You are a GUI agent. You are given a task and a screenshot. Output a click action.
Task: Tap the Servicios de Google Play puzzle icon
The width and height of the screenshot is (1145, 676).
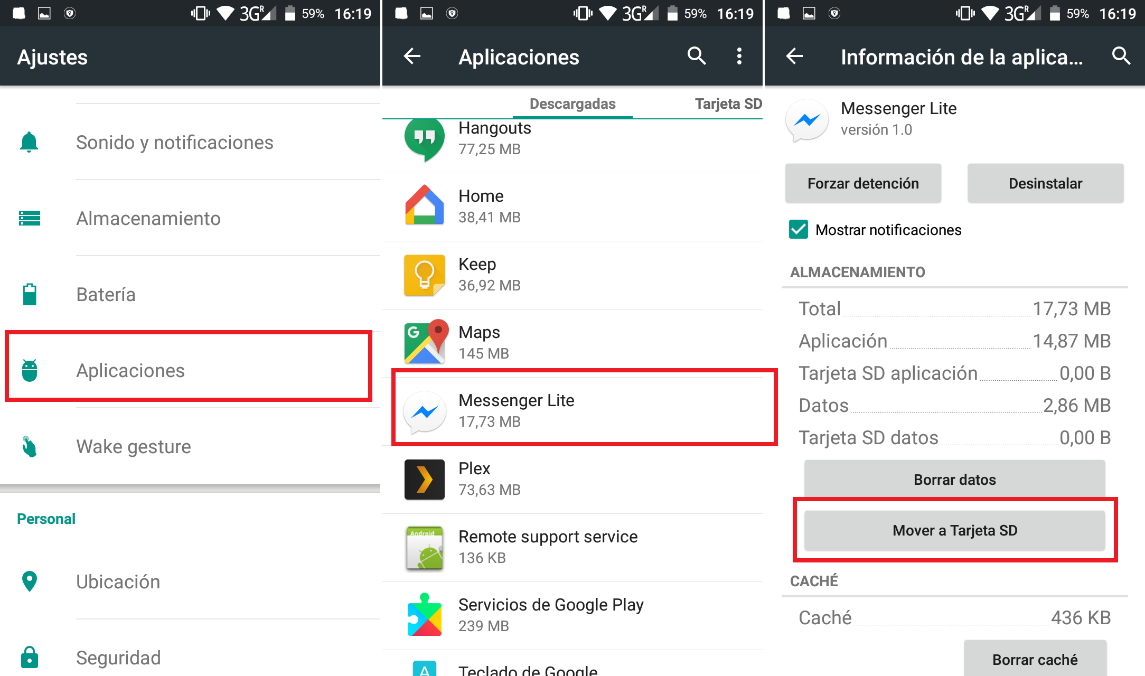tap(424, 615)
